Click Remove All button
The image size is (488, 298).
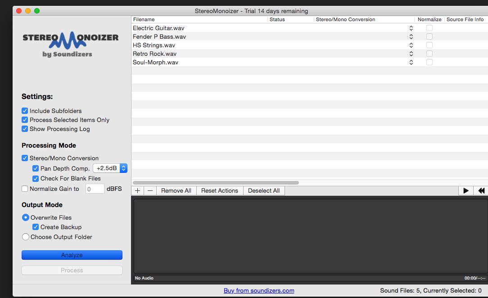176,191
